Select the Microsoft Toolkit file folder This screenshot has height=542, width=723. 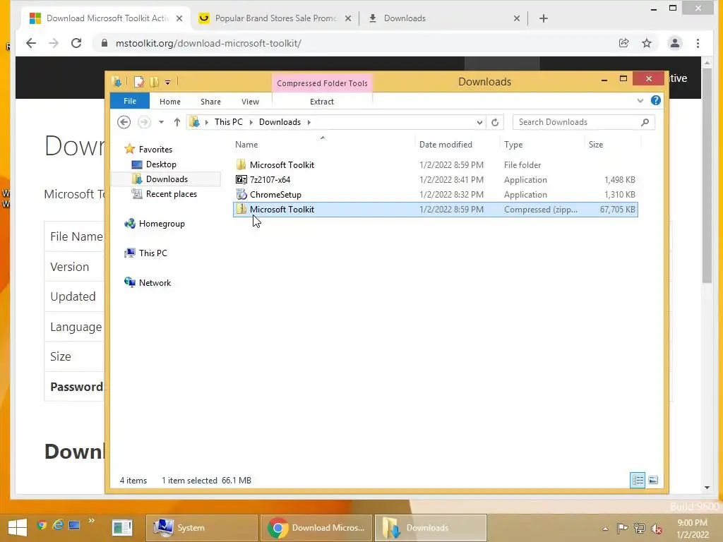(436, 165)
